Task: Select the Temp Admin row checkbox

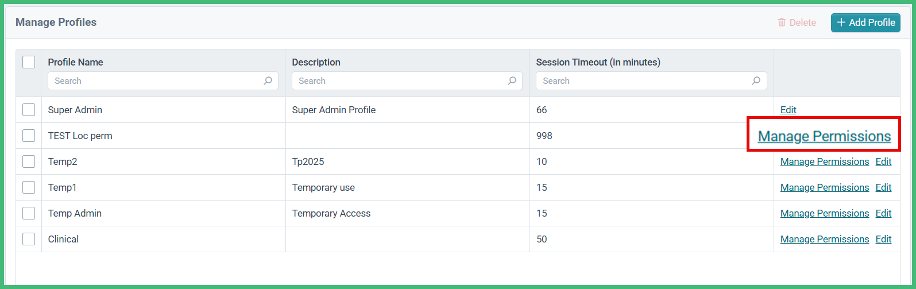Action: click(29, 213)
